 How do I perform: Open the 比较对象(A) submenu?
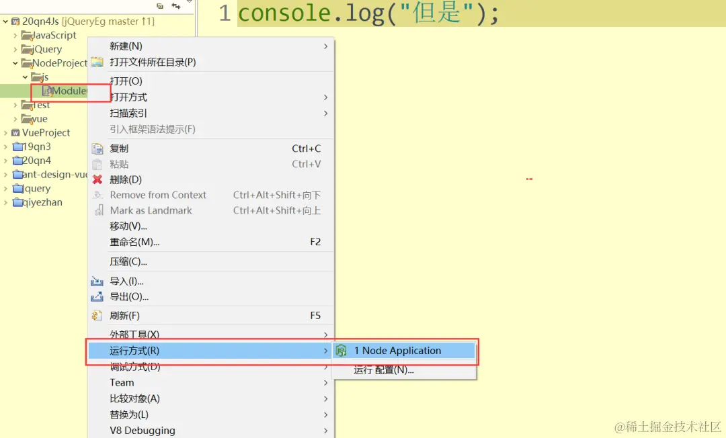coord(210,398)
